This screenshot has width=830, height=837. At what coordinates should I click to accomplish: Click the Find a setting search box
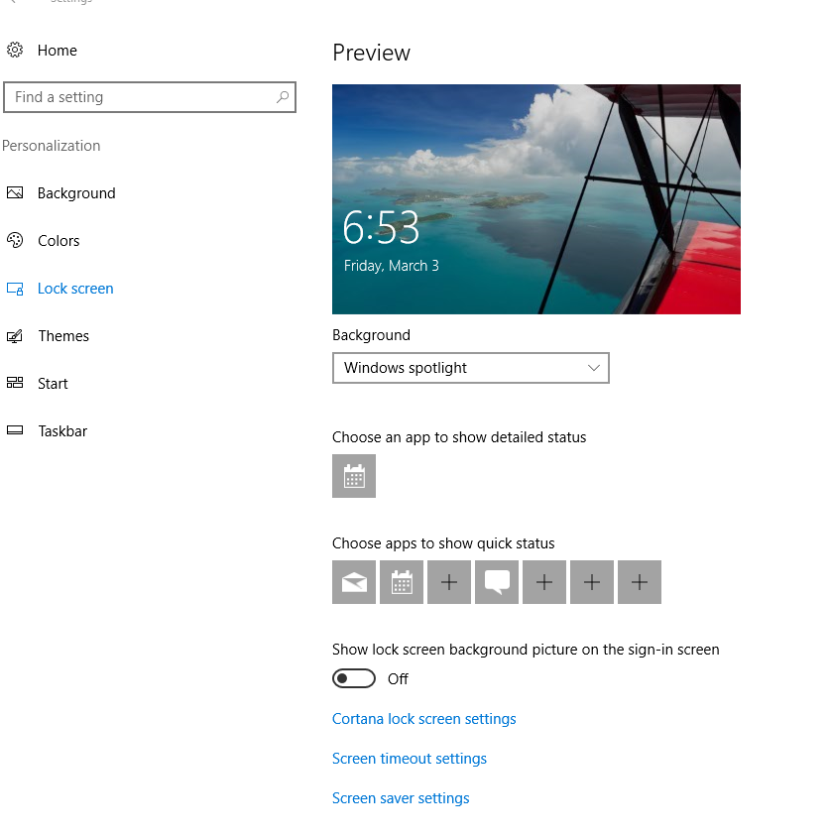tap(150, 97)
